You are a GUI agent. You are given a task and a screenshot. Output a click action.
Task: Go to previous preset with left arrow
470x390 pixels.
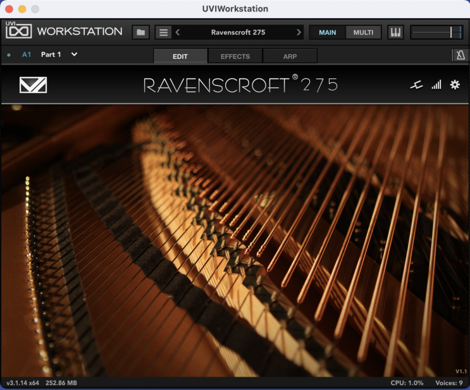pyautogui.click(x=178, y=32)
